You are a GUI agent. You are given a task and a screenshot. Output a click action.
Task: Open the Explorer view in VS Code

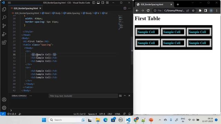[4, 9]
